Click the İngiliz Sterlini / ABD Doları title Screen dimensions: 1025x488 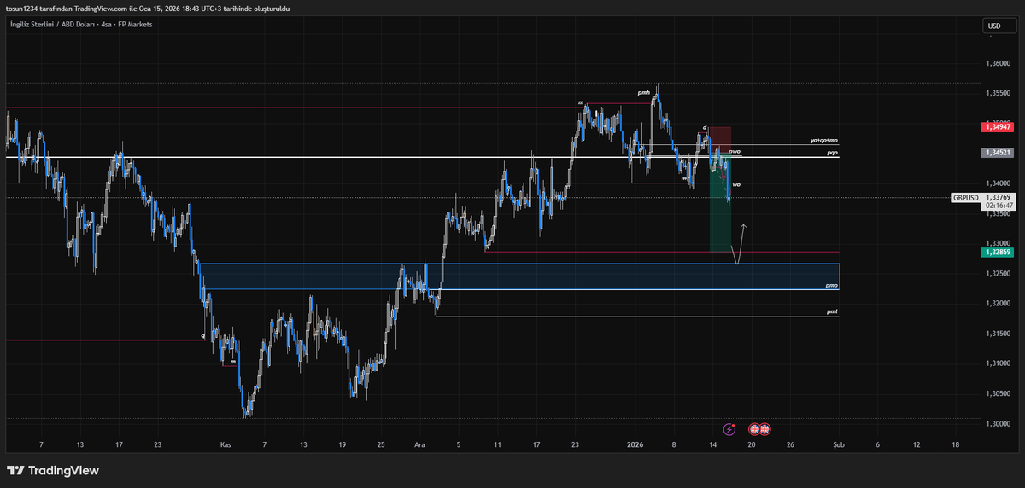[50, 25]
